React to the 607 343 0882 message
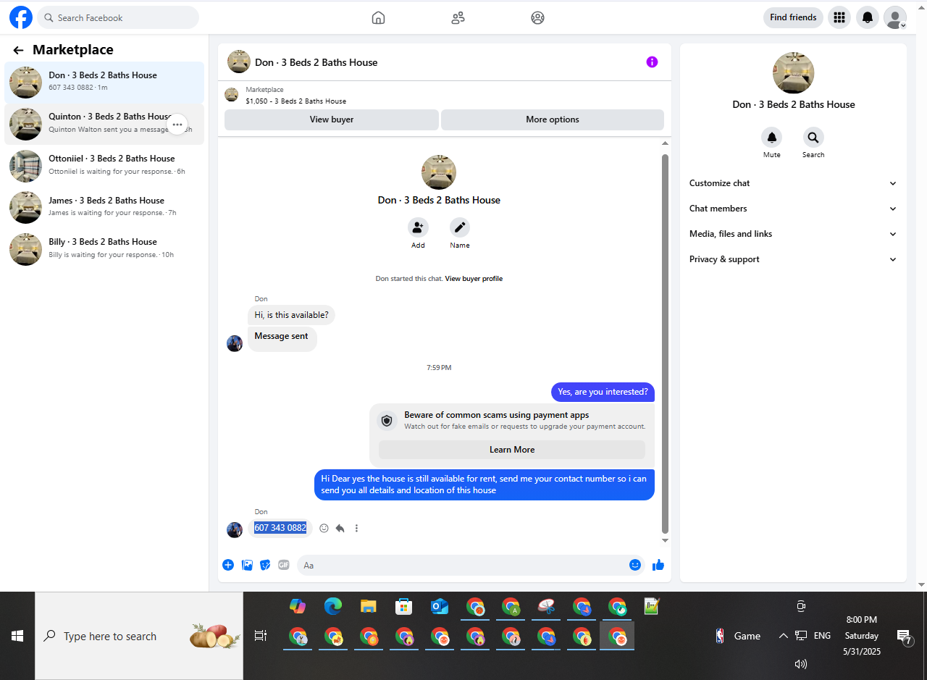This screenshot has height=680, width=927. tap(324, 529)
